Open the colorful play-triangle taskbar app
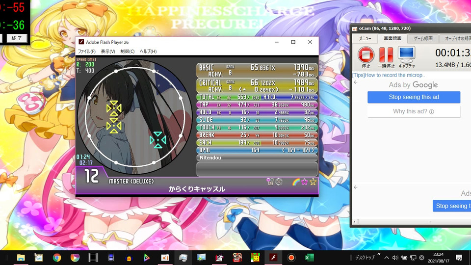Image resolution: width=471 pixels, height=265 pixels. click(x=75, y=258)
